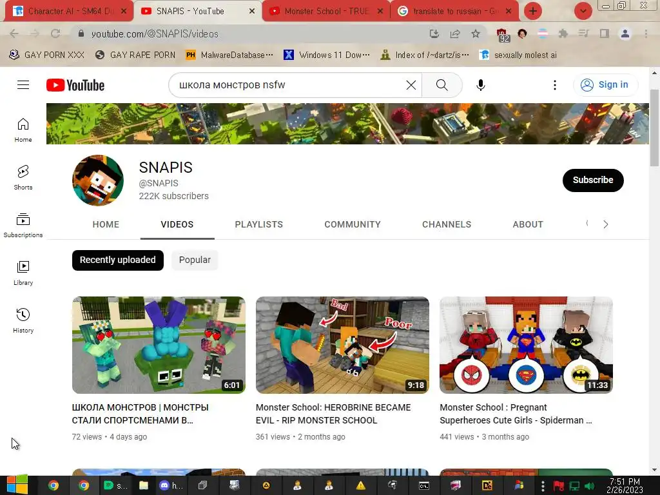Click the magnifier search button
This screenshot has height=495, width=660.
pos(442,85)
